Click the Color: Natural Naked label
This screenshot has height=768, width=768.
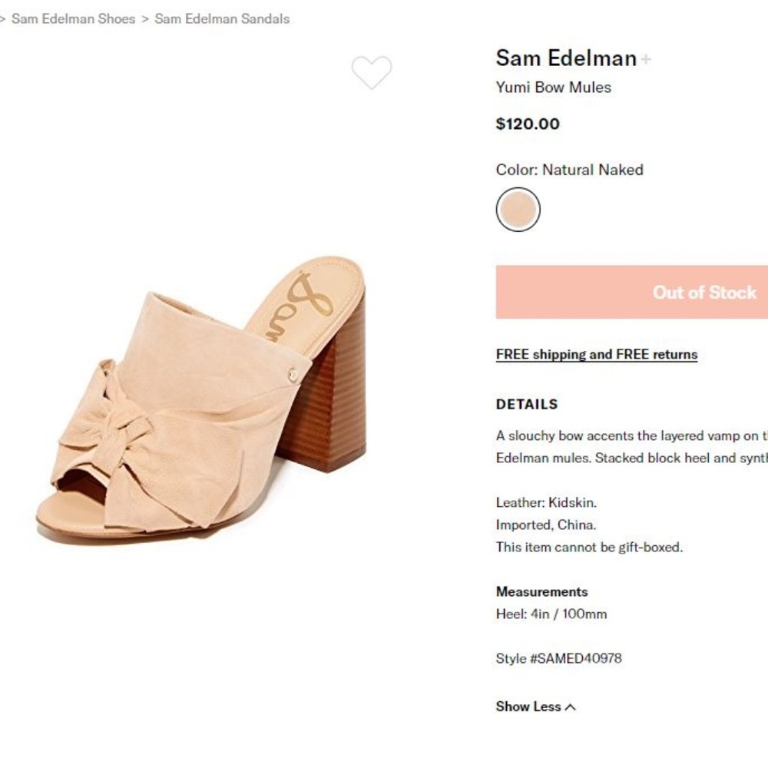(570, 170)
